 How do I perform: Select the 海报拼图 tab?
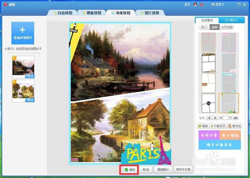(121, 13)
